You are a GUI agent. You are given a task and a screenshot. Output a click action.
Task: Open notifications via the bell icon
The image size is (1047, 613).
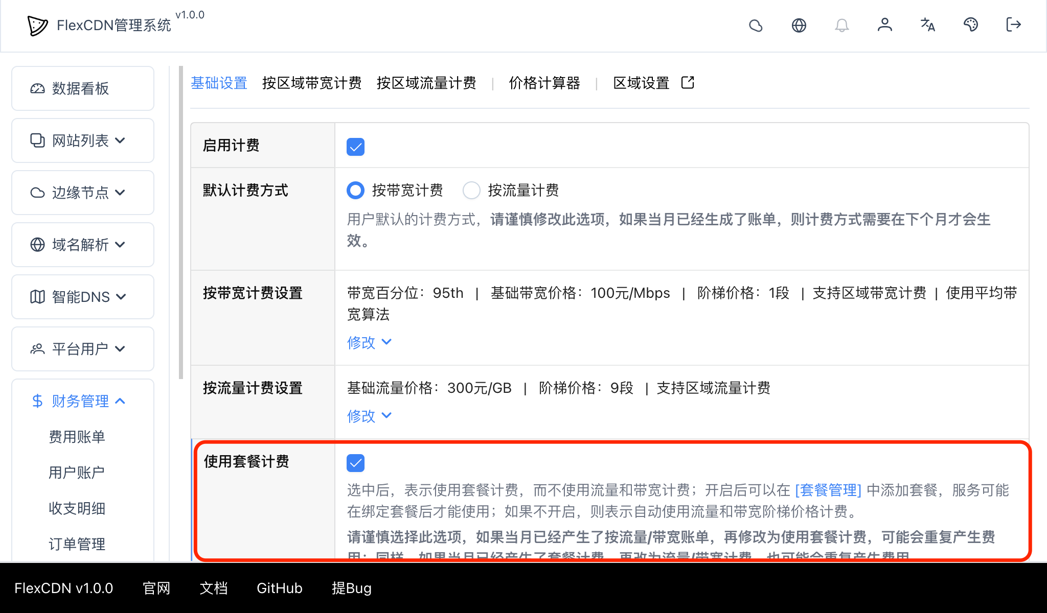point(842,25)
